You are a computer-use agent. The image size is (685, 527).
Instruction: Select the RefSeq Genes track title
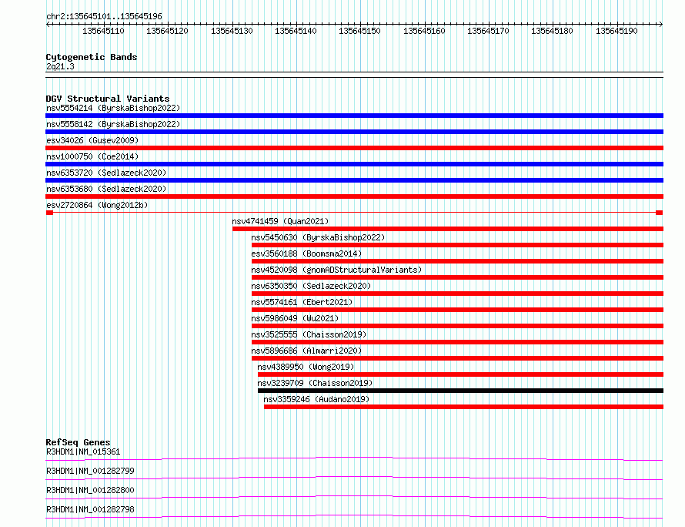tap(79, 442)
